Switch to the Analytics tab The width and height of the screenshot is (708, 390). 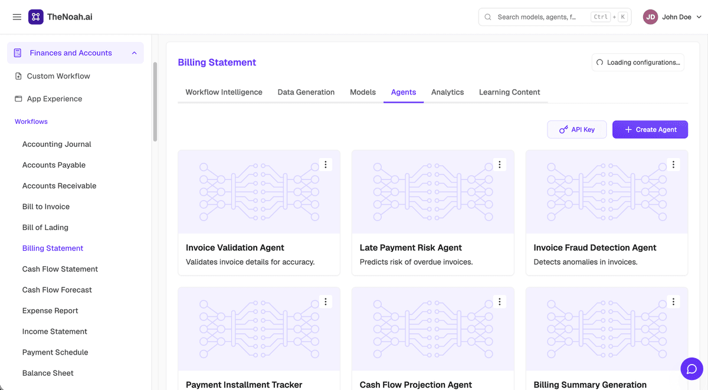[447, 92]
